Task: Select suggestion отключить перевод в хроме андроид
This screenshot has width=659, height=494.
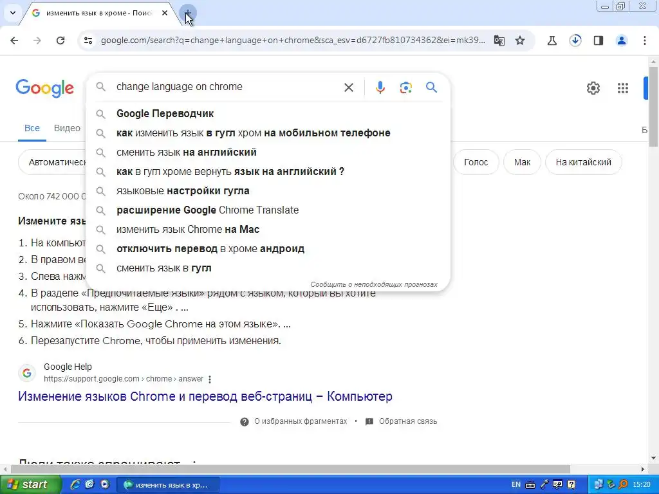Action: coord(268,249)
